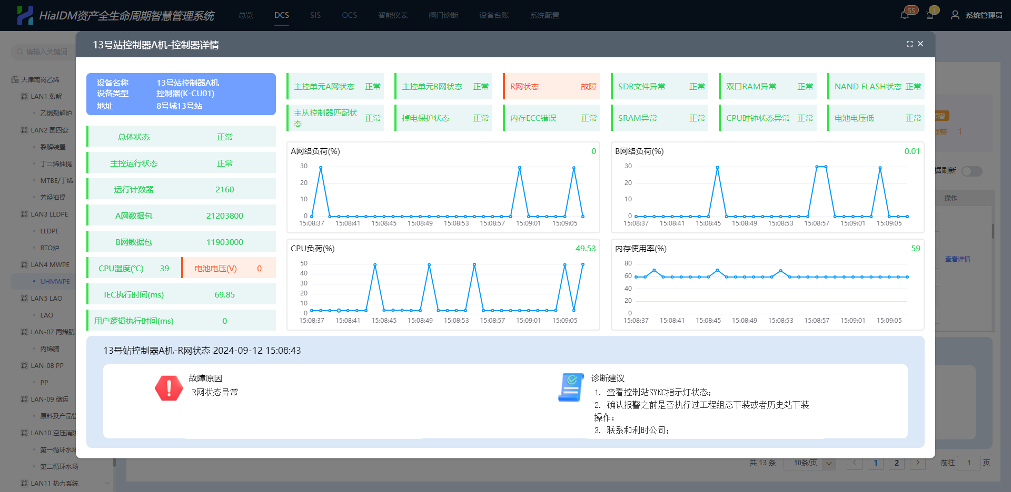
Task: Click the red fault warning icon beside 故障原因
Action: [168, 387]
